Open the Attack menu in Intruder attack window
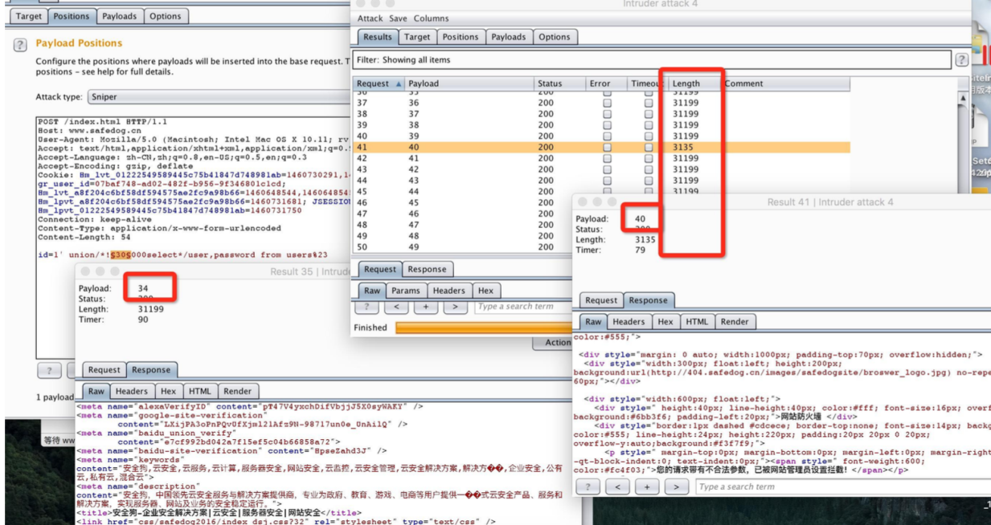Screen dimensions: 991x525 (371, 18)
